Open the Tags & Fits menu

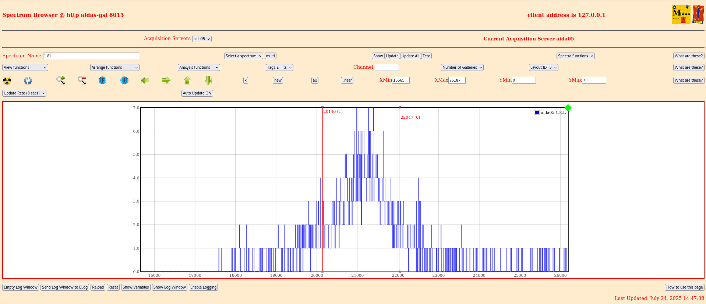(x=279, y=67)
